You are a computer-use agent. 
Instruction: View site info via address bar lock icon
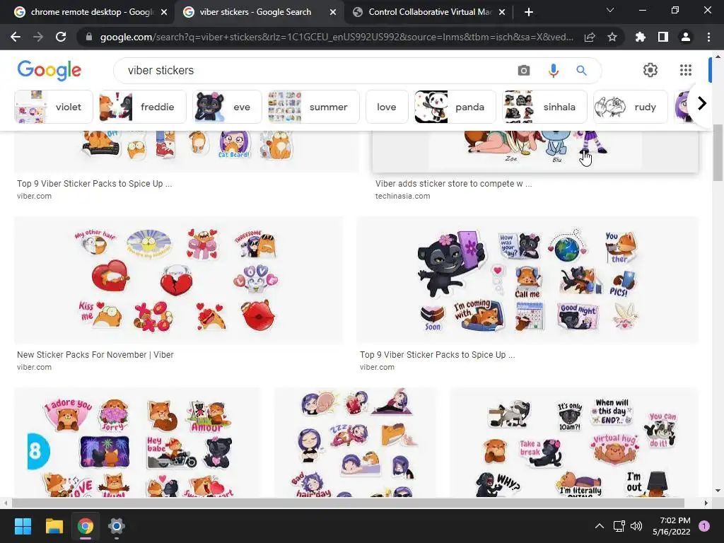[89, 37]
